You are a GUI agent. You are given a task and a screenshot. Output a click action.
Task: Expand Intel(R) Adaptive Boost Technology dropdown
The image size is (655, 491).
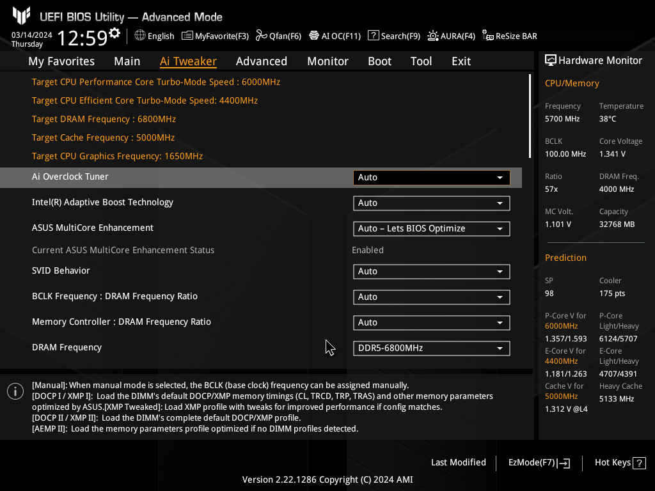click(432, 203)
